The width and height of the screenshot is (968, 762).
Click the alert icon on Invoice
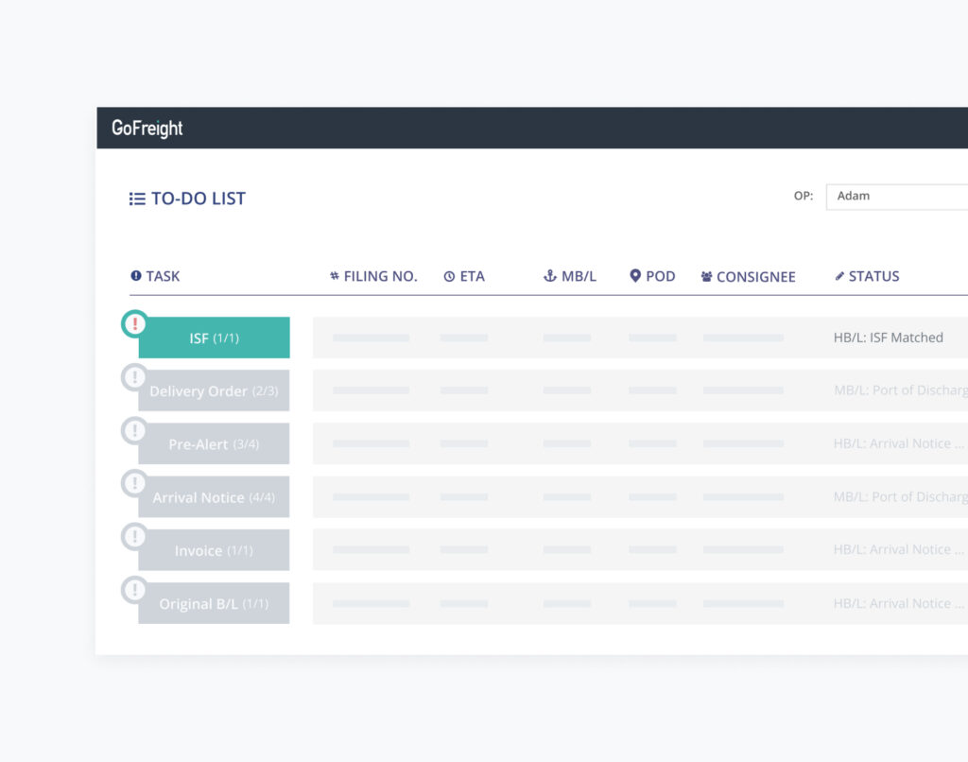pos(135,537)
